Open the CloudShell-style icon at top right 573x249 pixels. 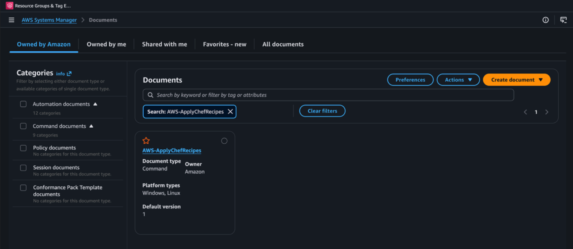coord(563,20)
